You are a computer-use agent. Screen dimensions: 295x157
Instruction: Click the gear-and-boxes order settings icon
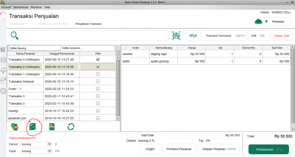15,127
